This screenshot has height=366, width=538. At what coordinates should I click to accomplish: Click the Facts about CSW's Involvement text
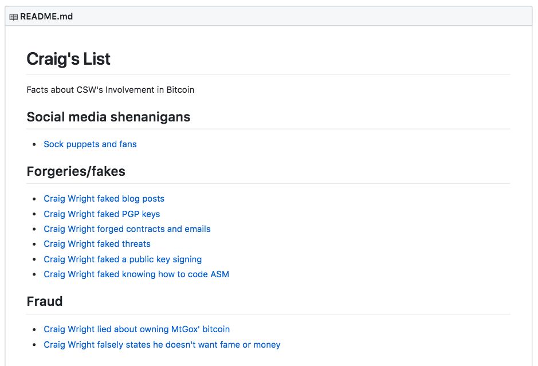point(111,90)
